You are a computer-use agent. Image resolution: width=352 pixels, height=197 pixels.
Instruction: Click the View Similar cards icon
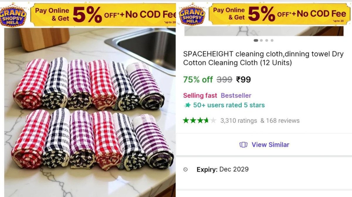click(x=243, y=145)
